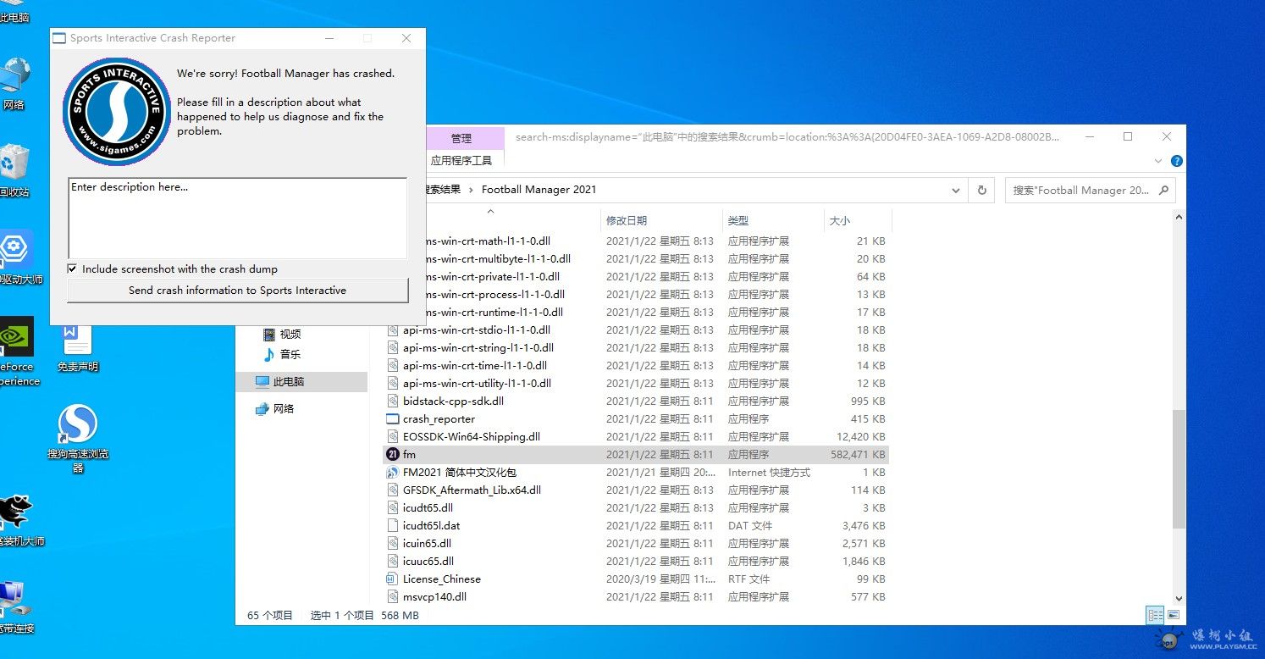Click the scrollbar up arrow in file list
This screenshot has width=1265, height=659.
(1179, 218)
